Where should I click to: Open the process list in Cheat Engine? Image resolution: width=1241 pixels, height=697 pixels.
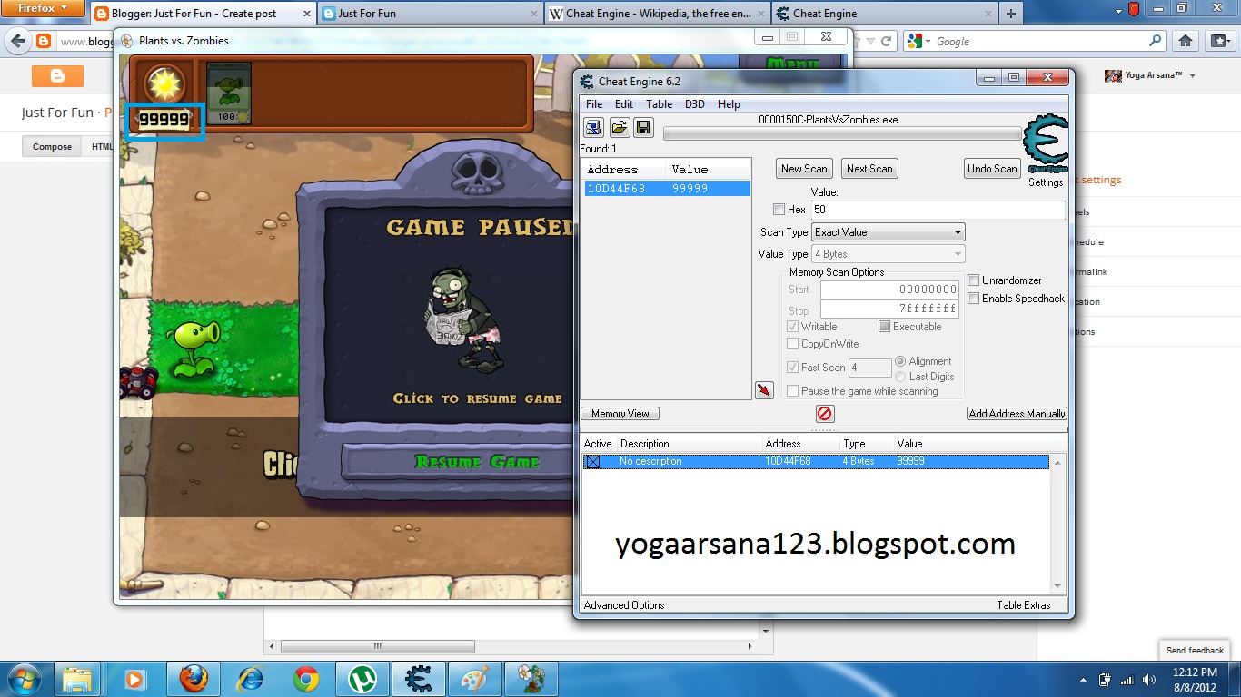pos(593,127)
